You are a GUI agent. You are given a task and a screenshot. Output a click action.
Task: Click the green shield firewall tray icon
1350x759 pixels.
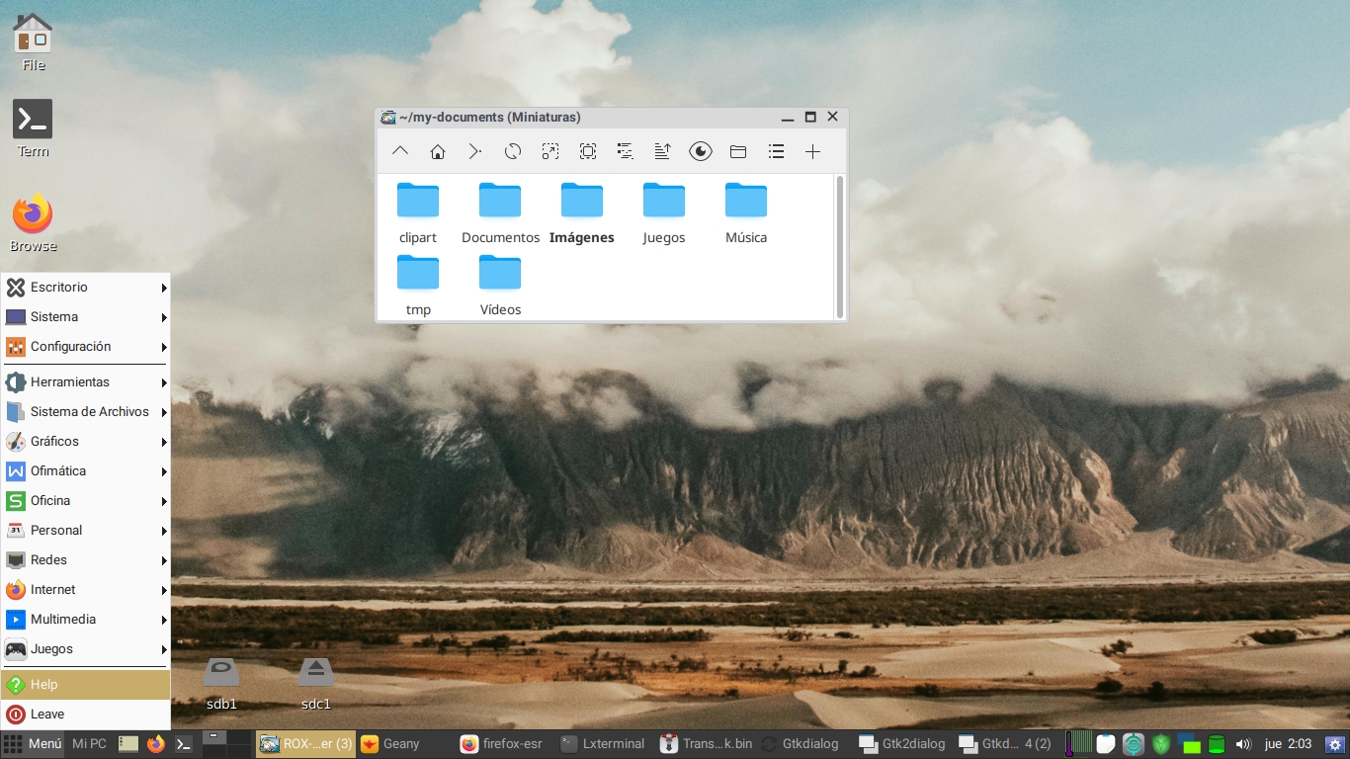click(x=1161, y=744)
